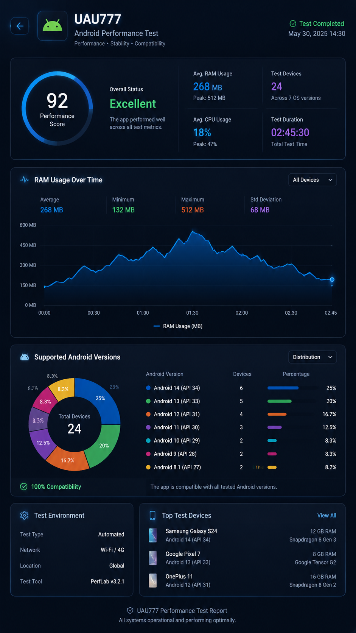The image size is (356, 633).
Task: Select the Android 8.1 (API 27) row label
Action: (177, 467)
